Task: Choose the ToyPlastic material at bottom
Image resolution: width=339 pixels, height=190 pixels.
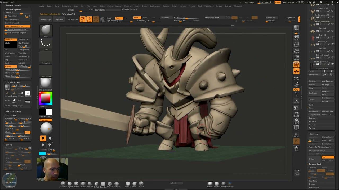Action: [217, 184]
